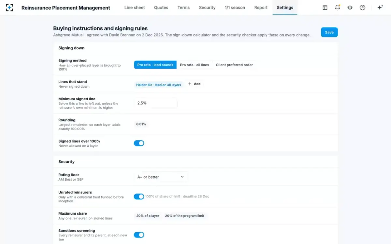Click the Maximum share label

(x=73, y=213)
